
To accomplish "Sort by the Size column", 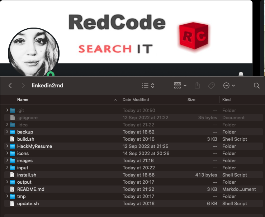I will point(191,100).
